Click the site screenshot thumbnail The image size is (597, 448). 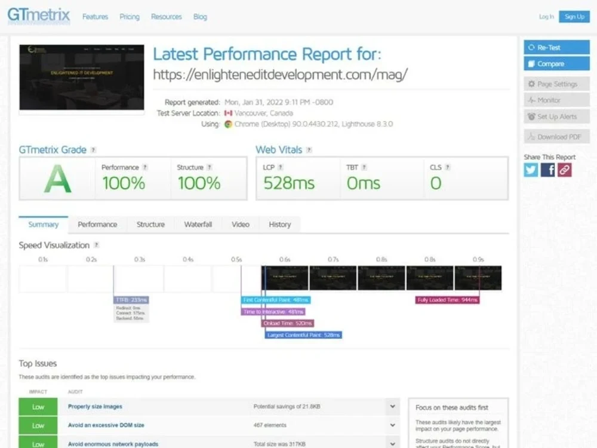point(82,77)
